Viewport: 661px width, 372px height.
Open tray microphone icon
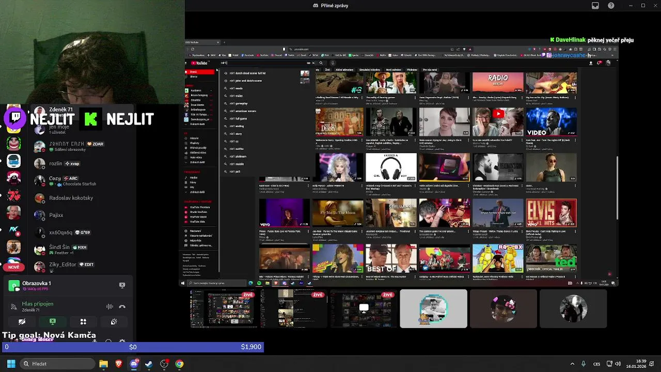point(584,364)
